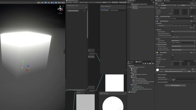Open Cast Shadows dropdown
Image resolution: width=196 pixels, height=110 pixels.
183,31
